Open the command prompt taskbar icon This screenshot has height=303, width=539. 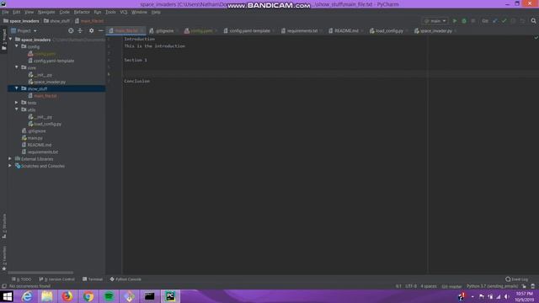click(150, 296)
